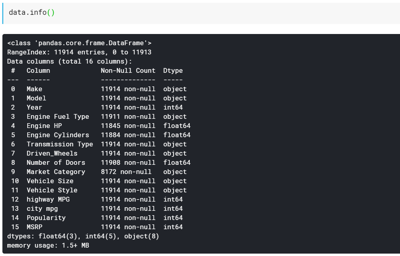Click the 'Transmission Type' column name
This screenshot has width=400, height=256.
point(60,144)
